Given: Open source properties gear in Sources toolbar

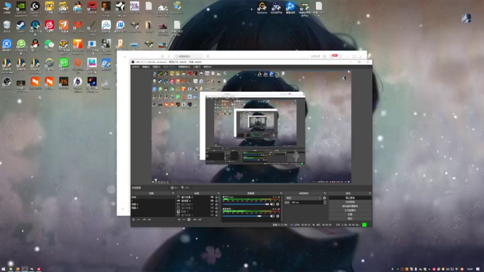Looking at the screenshot, I should (189, 219).
